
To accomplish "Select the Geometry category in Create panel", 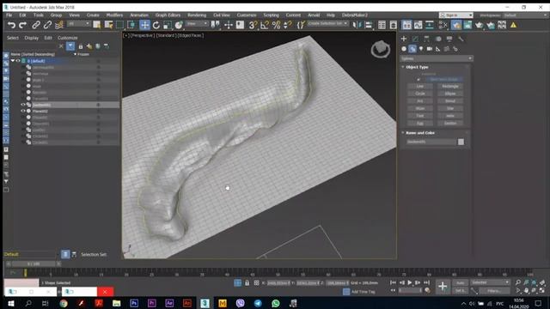I will (404, 49).
